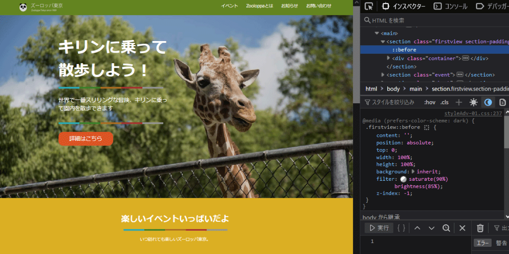Expand the div container node
Viewport: 509px width, 254px height.
pos(389,58)
